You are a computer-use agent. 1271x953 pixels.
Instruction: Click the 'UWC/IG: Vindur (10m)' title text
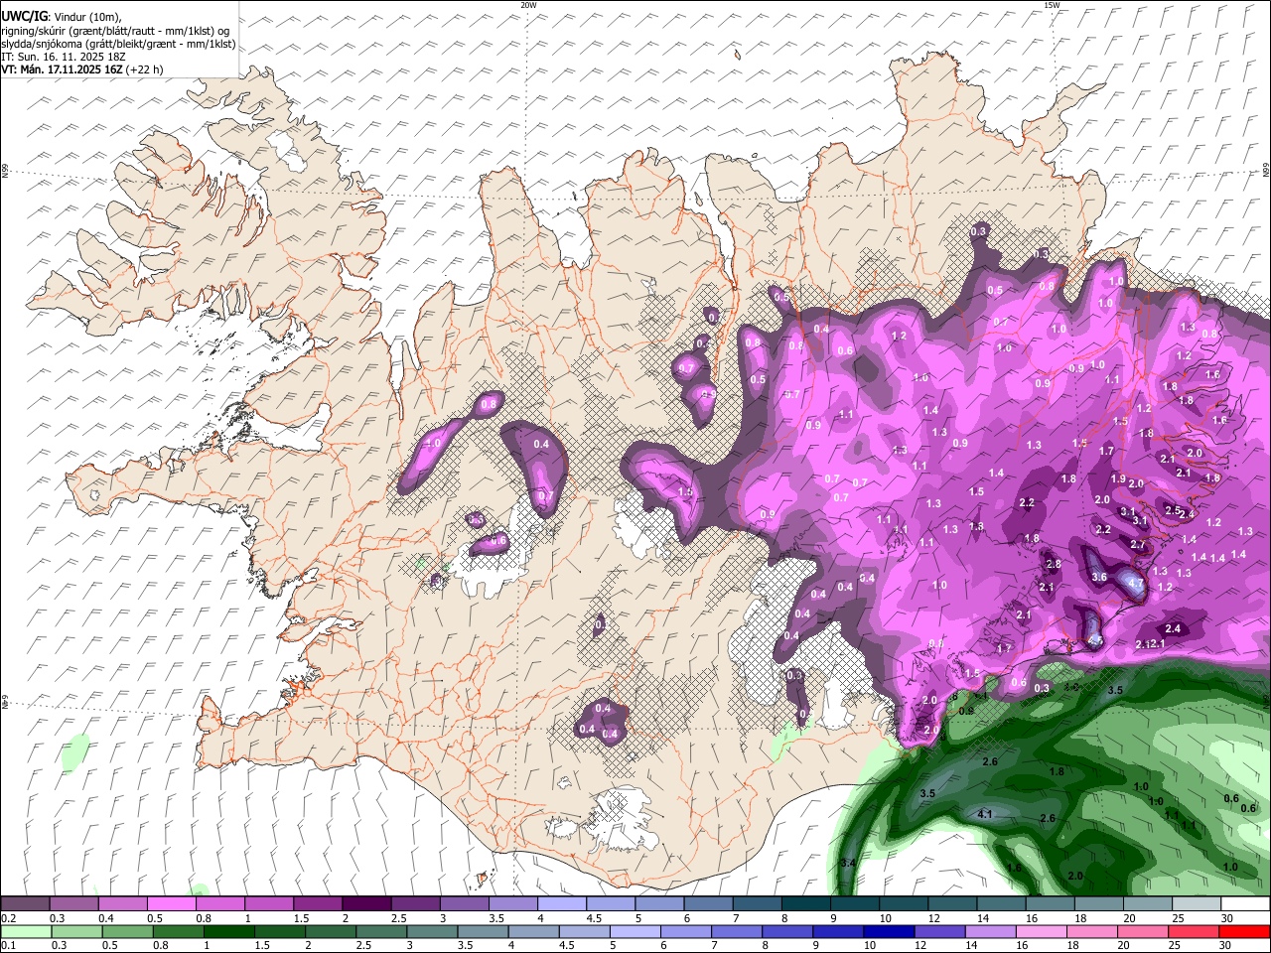pyautogui.click(x=61, y=17)
